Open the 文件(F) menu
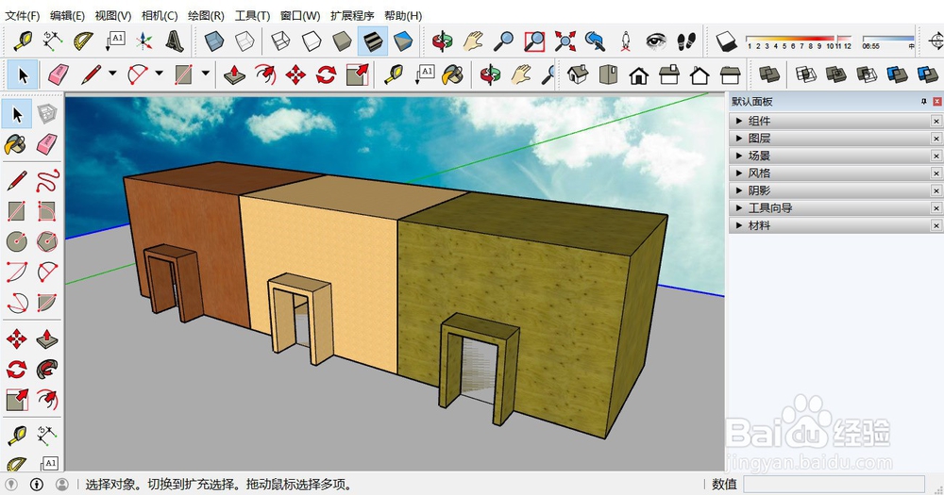 coord(23,16)
